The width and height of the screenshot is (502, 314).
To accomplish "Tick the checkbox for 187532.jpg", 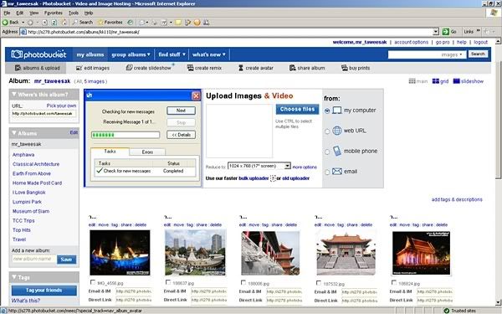I will point(319,283).
